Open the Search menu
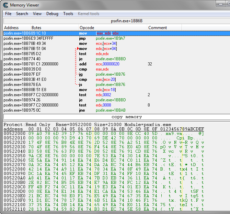Viewport: 230px width, 214px height. (x=22, y=14)
